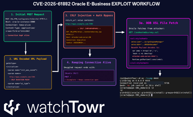
Task: Click red apps.example.com:7201 URL in XML Payload box
Action: pyautogui.click(x=22, y=77)
